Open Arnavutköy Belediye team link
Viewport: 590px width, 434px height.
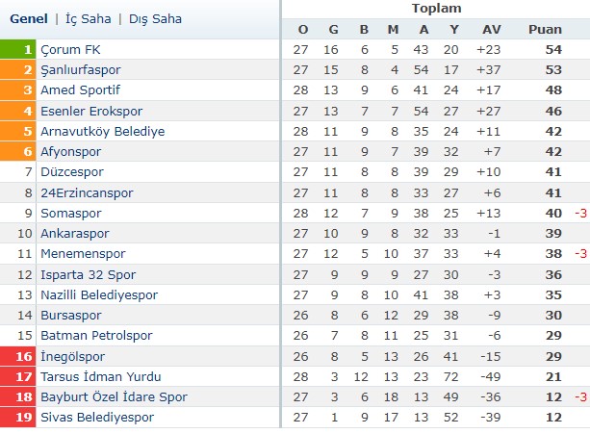tap(102, 131)
